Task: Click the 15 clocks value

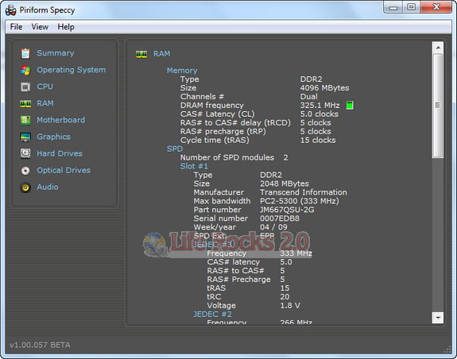Action: pyautogui.click(x=318, y=141)
